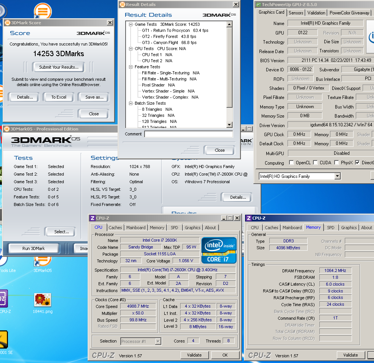Open About tab in left CPU-Z
The width and height of the screenshot is (374, 363).
click(211, 228)
